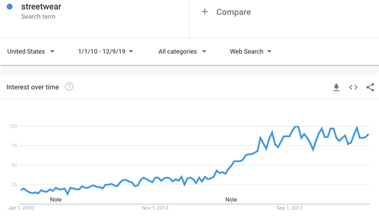The image size is (379, 216).
Task: Open the first Note marker near 2010
Action: [x=56, y=200]
